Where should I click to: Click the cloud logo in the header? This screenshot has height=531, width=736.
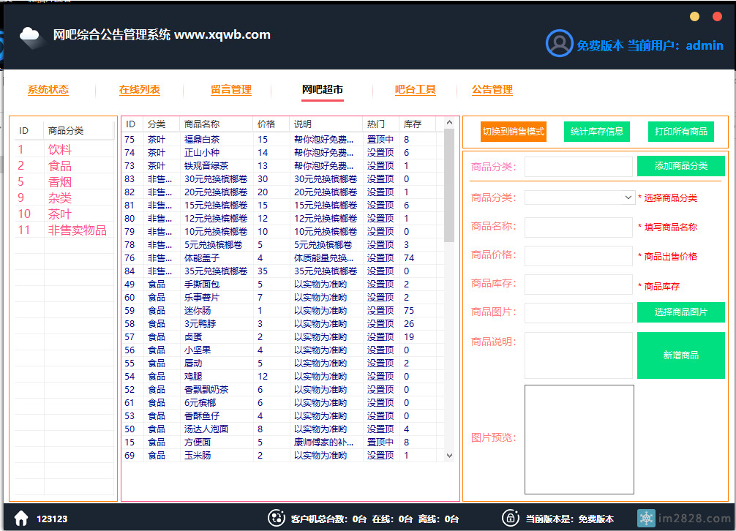(x=31, y=36)
